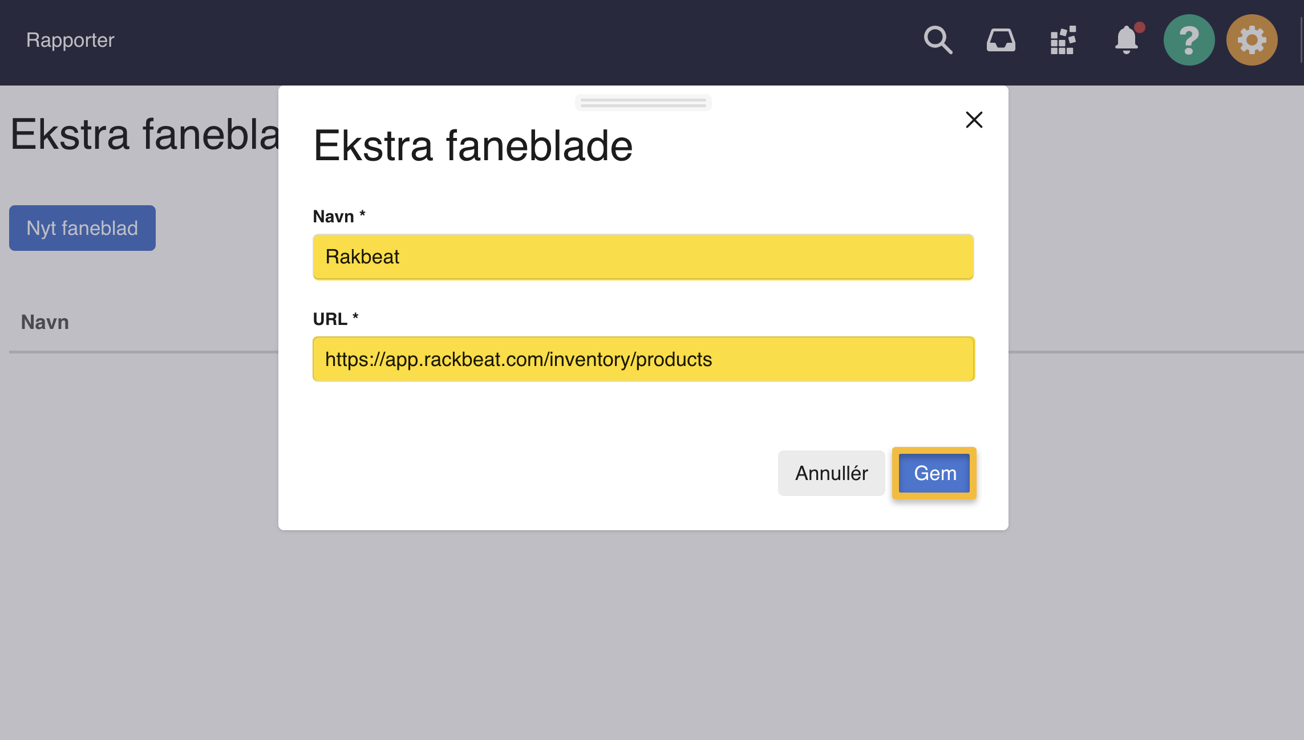Viewport: 1304px width, 740px height.
Task: Create a tab via Nyt faneblad
Action: (82, 227)
